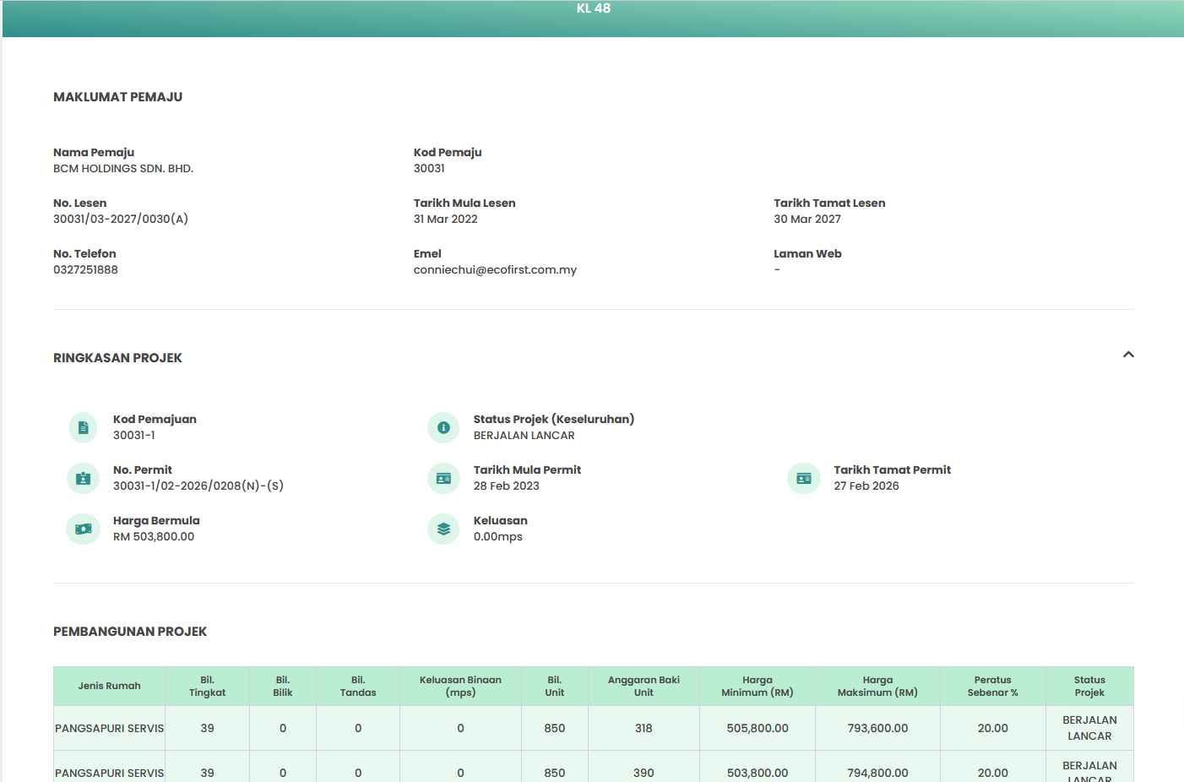Click permit number 30031-1/02-2026/0208(N)-(S)
Image resolution: width=1184 pixels, height=782 pixels.
click(198, 486)
